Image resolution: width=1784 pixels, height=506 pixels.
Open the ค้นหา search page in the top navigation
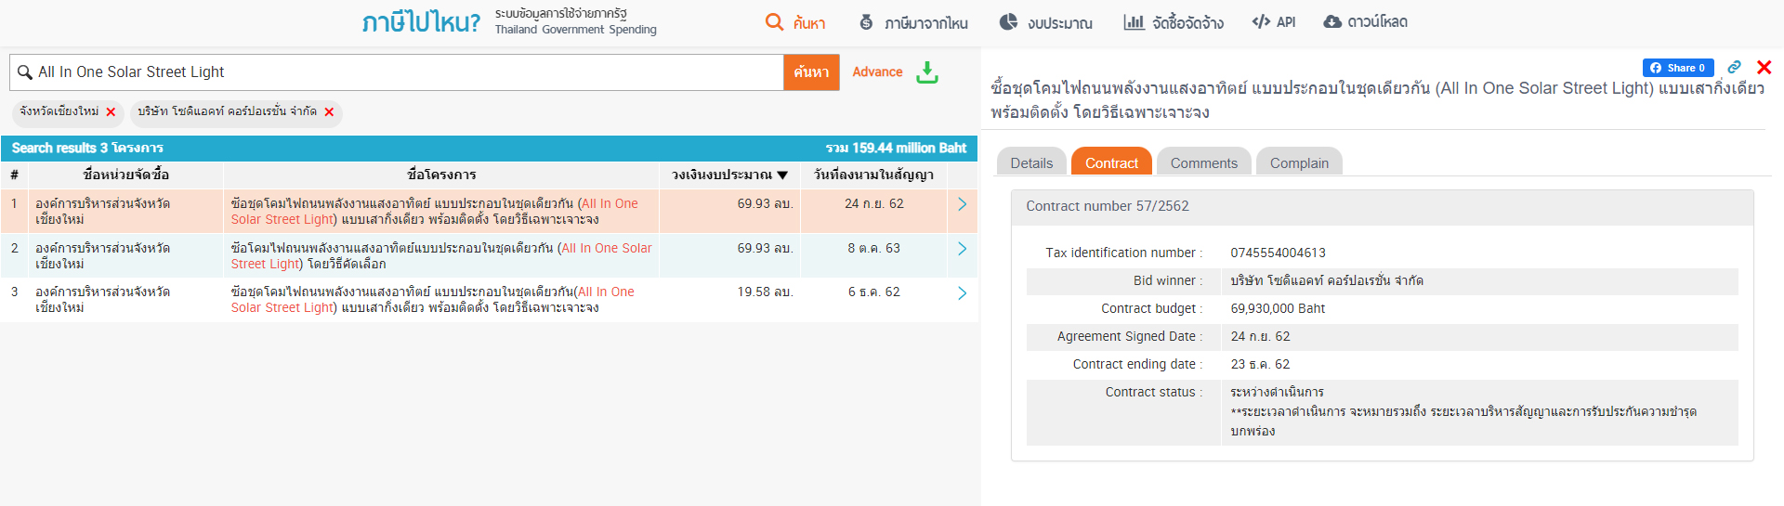coord(795,22)
